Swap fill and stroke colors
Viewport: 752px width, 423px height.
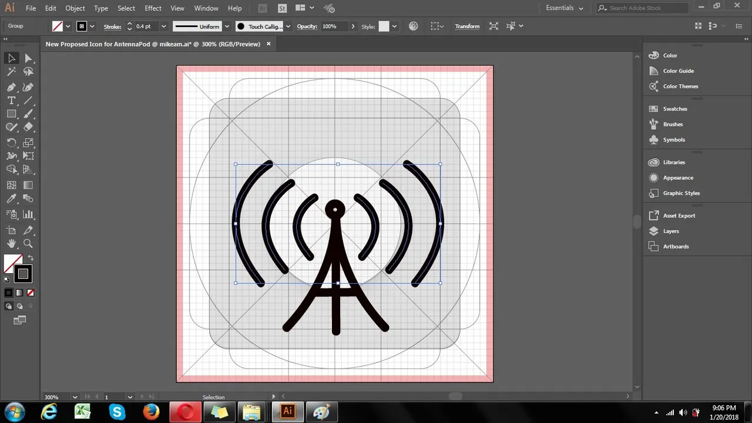click(x=31, y=258)
